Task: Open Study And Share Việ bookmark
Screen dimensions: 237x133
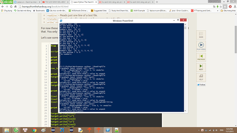Action: point(118,11)
